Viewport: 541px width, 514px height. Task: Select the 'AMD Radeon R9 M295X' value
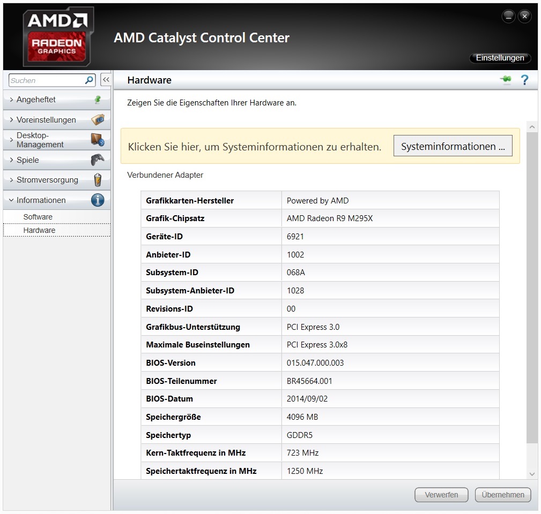click(x=330, y=218)
